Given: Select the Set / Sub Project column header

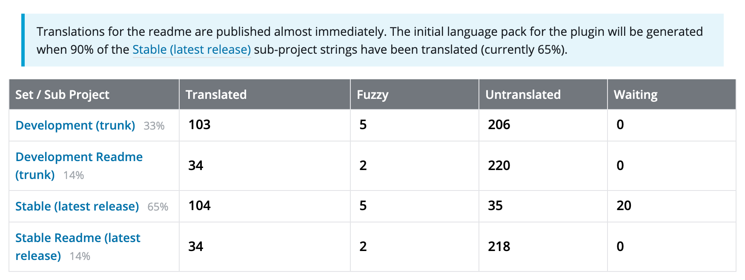Looking at the screenshot, I should [x=62, y=95].
